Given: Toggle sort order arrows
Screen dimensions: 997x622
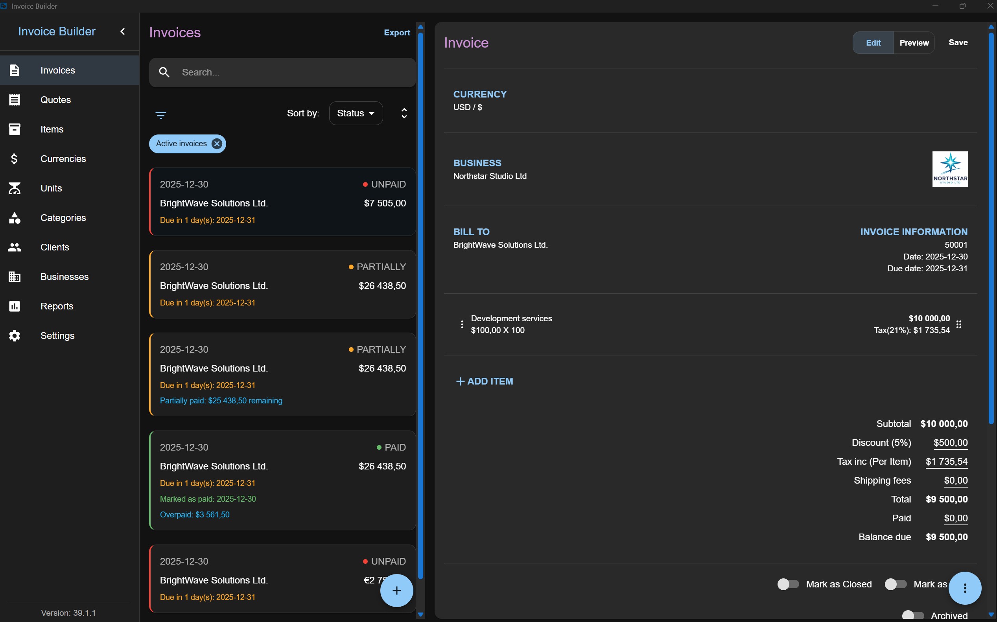Looking at the screenshot, I should [404, 113].
